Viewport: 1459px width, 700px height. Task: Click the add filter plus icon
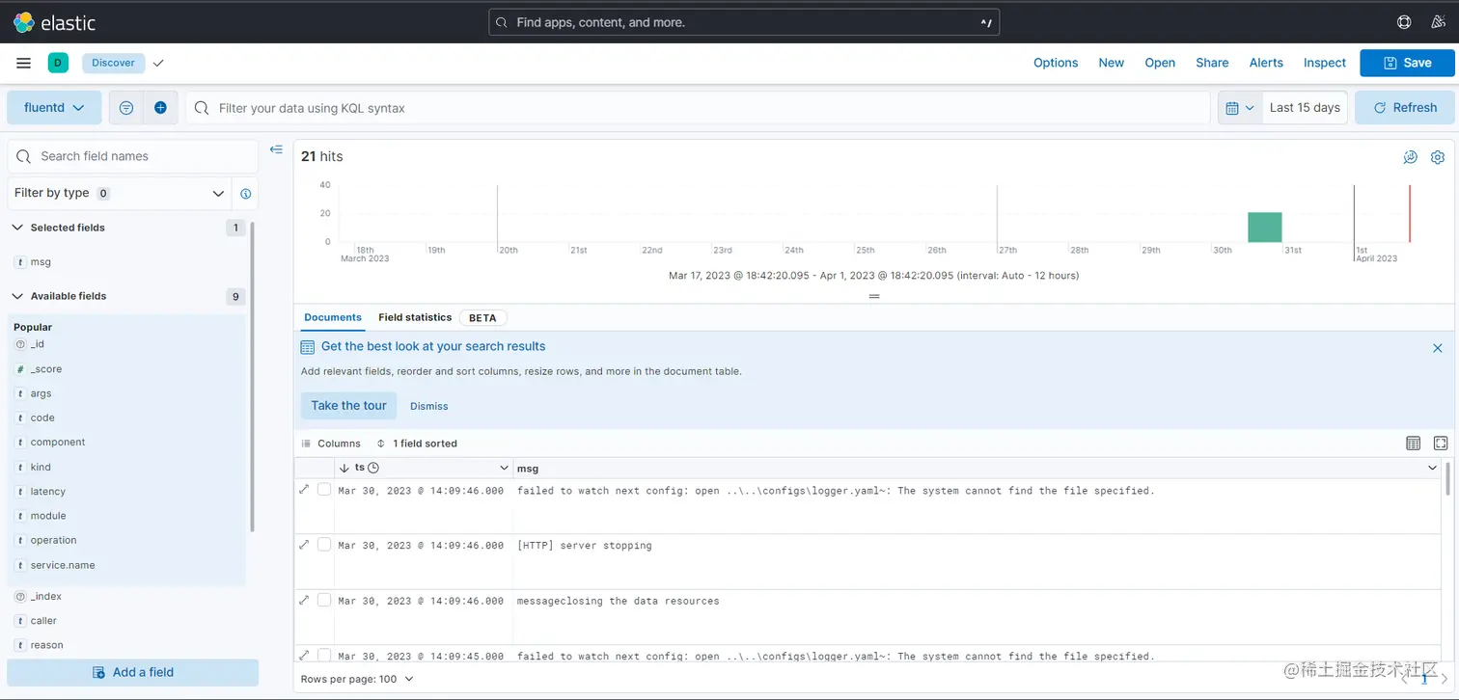pos(157,107)
